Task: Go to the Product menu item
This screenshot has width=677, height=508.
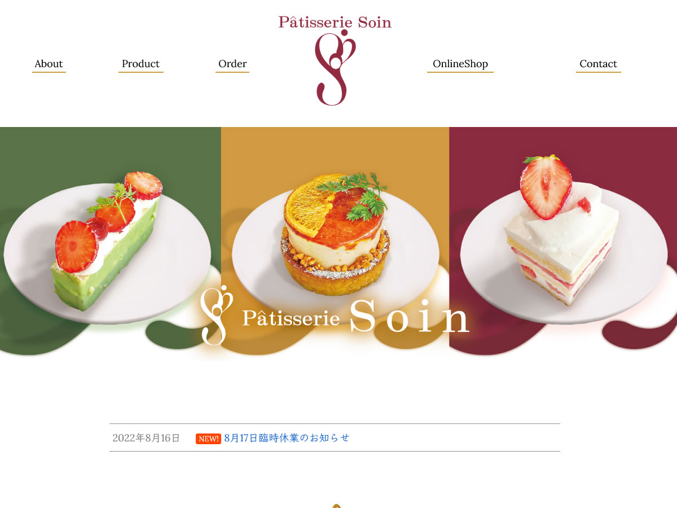Action: [140, 64]
